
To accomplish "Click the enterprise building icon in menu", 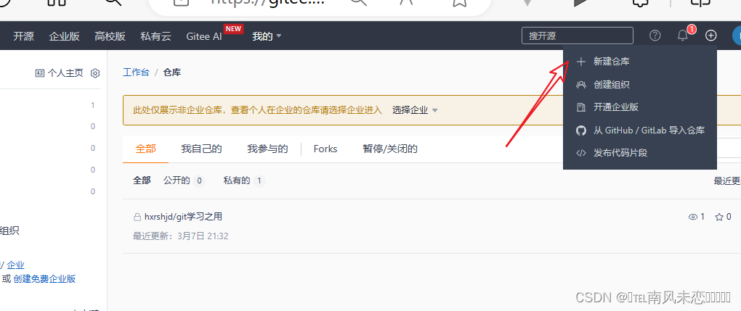I will (x=581, y=107).
